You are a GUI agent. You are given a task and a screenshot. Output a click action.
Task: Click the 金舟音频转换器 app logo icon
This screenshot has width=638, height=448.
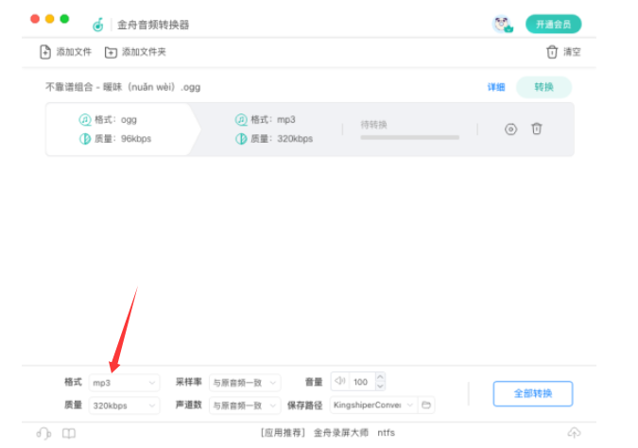pyautogui.click(x=98, y=25)
